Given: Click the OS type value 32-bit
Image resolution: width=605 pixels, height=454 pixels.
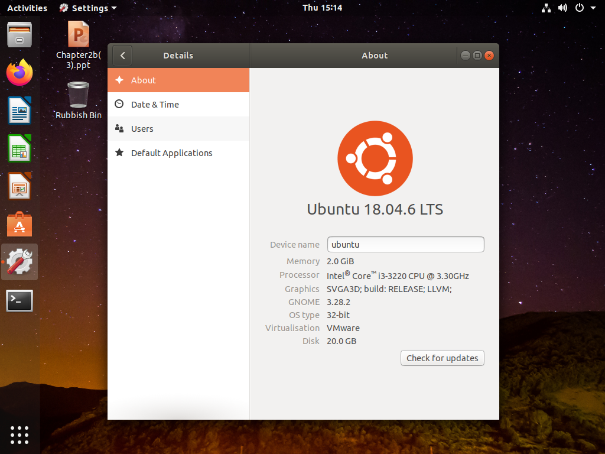Looking at the screenshot, I should click(x=338, y=315).
